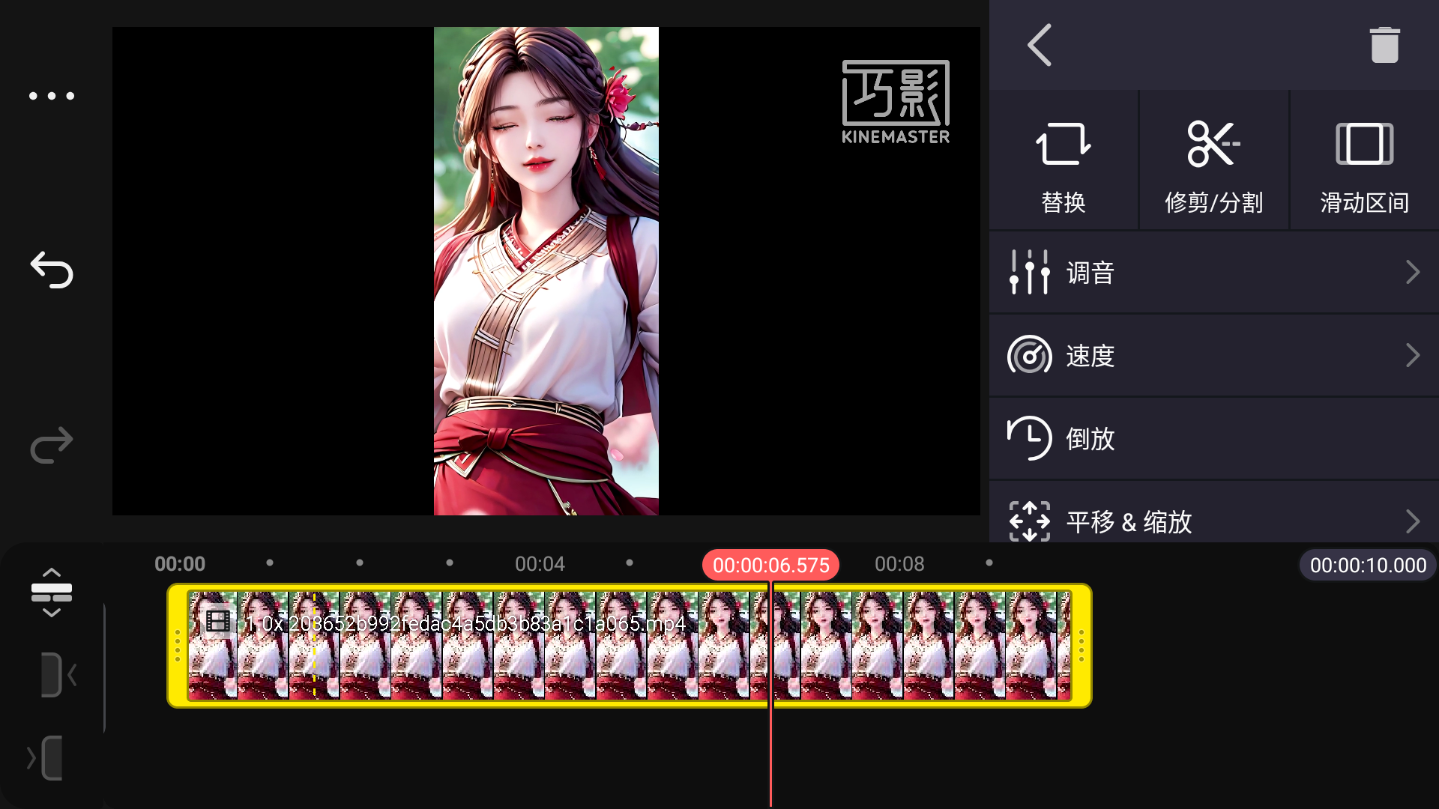Grab the clip's right yellow trim handle
The height and width of the screenshot is (809, 1439).
pyautogui.click(x=1081, y=646)
